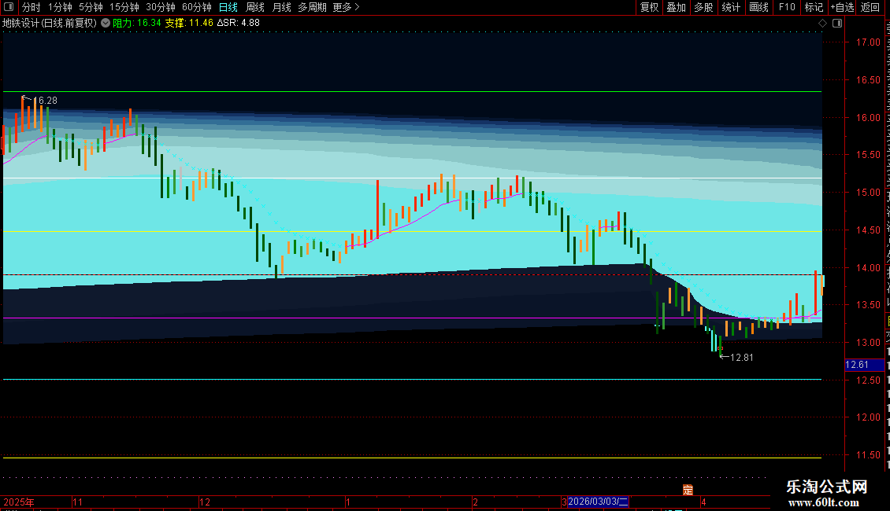Click the 2026/03/03 date marker
890x511 pixels.
tap(598, 502)
